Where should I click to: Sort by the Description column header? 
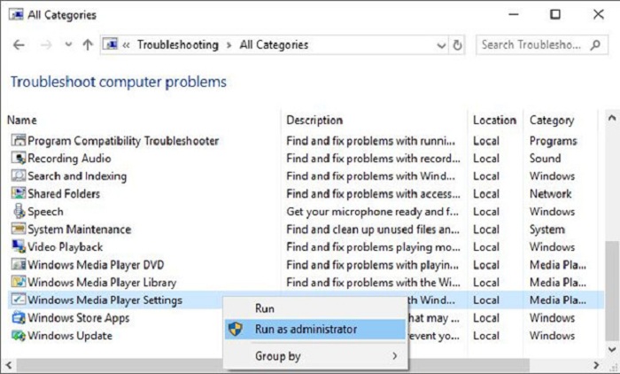tap(314, 120)
